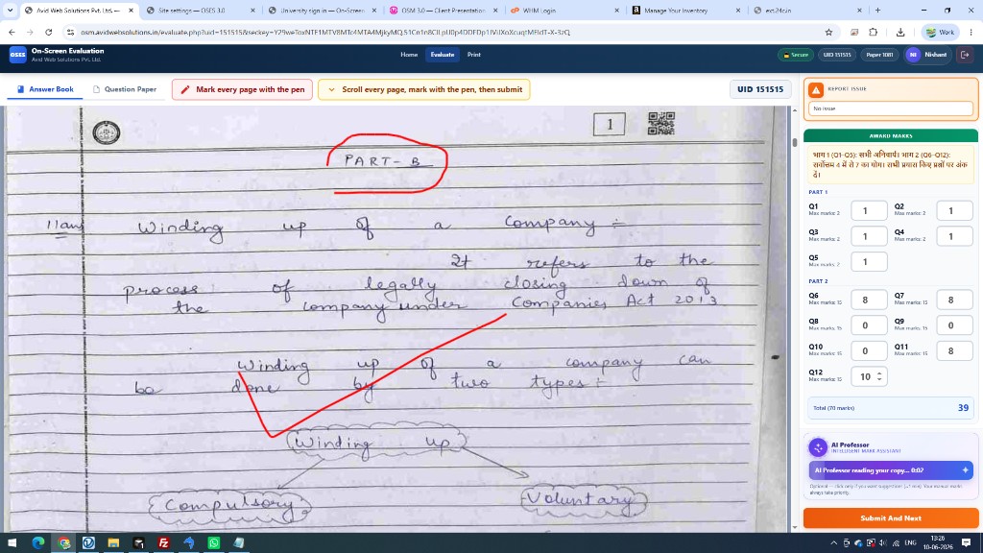Click the Q9 marks input field

click(x=954, y=325)
